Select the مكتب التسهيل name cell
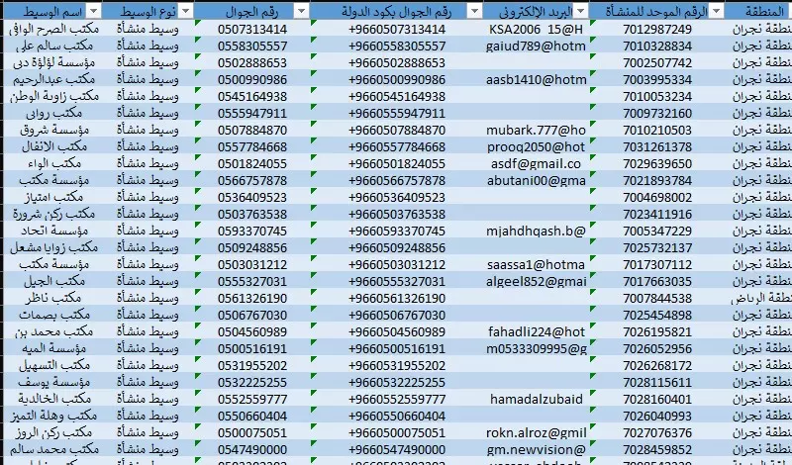 52,365
